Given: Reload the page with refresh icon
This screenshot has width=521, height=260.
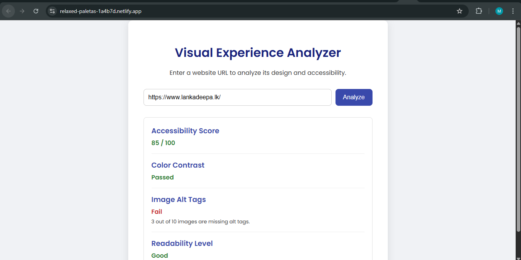Looking at the screenshot, I should click(x=36, y=11).
